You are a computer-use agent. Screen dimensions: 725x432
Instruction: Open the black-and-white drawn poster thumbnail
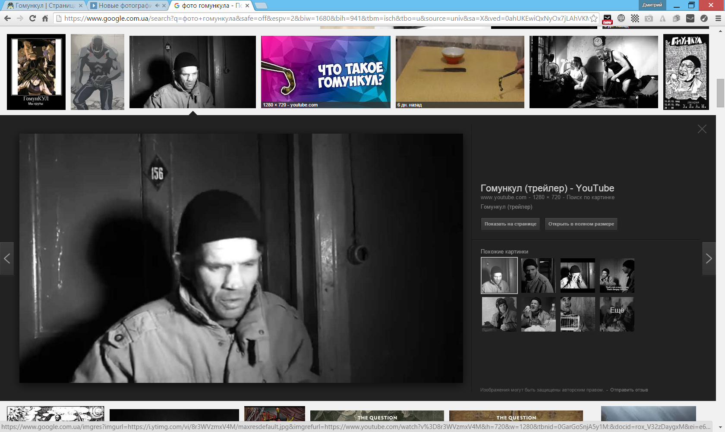pyautogui.click(x=686, y=72)
